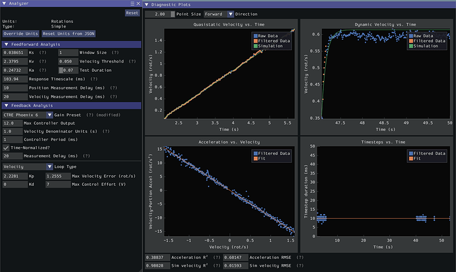Show help marker for Acceleration RMSE

(300, 258)
